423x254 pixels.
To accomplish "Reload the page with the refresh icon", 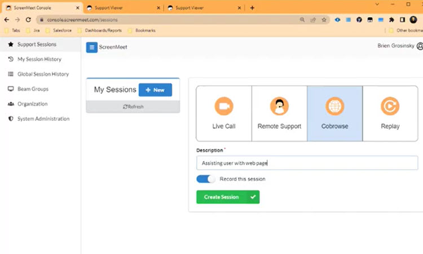I will click(x=28, y=20).
